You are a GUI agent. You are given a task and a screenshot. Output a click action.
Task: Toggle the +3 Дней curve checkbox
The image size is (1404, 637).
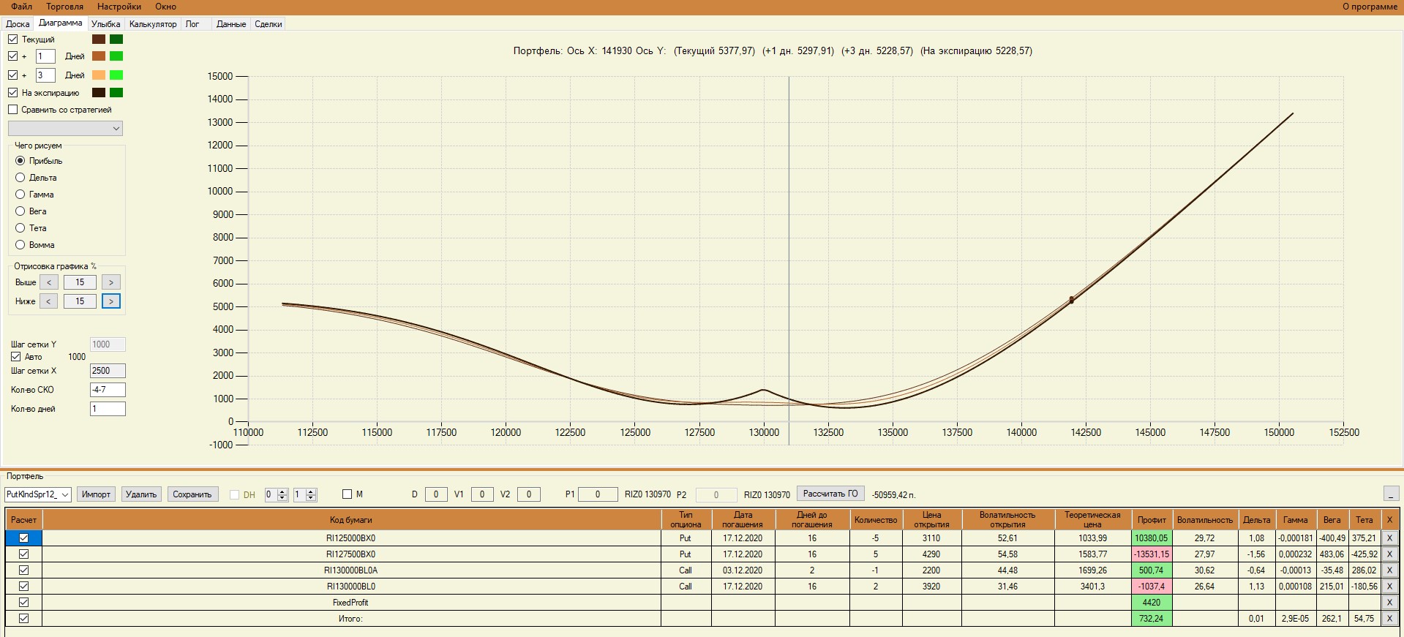tap(13, 75)
